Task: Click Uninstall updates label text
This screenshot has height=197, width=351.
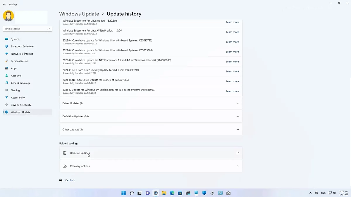Action: [x=80, y=153]
